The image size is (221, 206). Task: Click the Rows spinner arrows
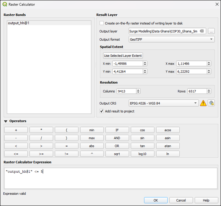click(x=209, y=91)
